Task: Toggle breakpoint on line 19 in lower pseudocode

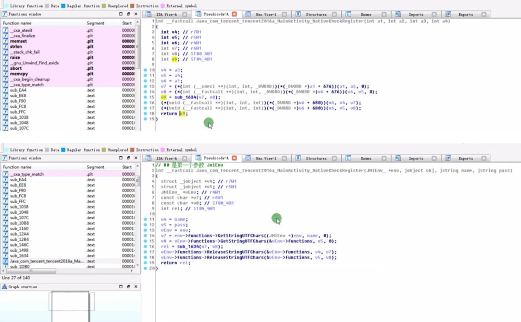Action: coord(145,263)
